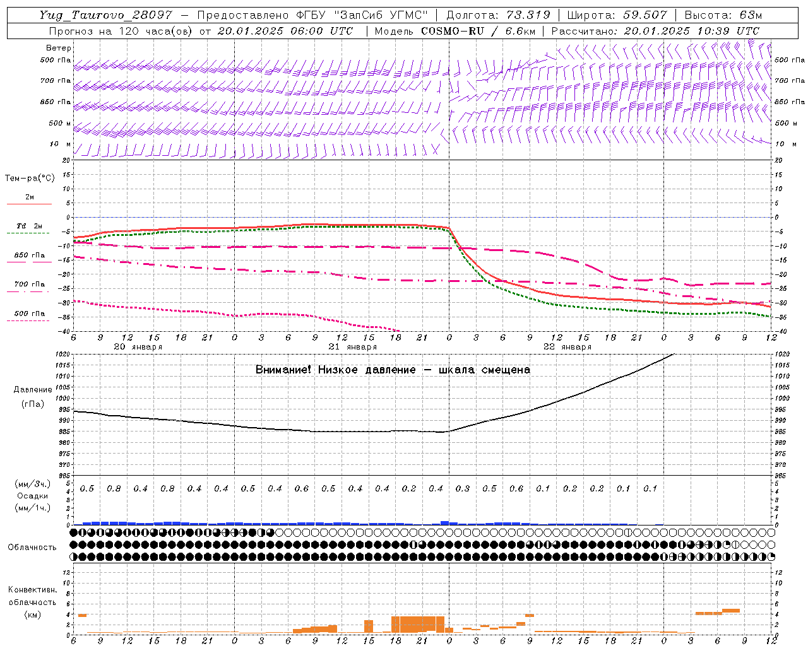Click the station title "Yug_Taurovo_28097"
Screen dimensions: 808x646
105,15
